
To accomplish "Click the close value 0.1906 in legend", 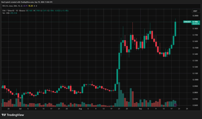I will 51,11.
